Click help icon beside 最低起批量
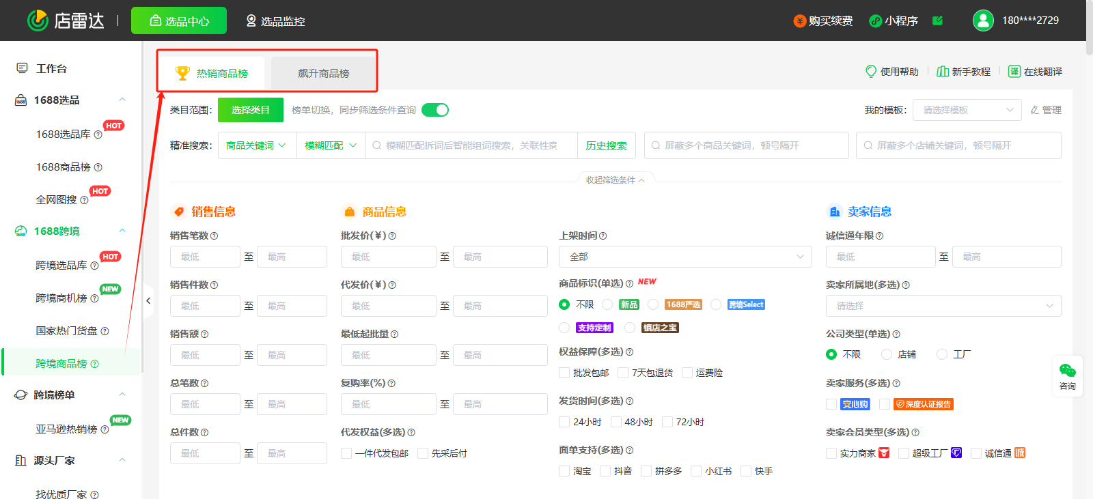 394,334
